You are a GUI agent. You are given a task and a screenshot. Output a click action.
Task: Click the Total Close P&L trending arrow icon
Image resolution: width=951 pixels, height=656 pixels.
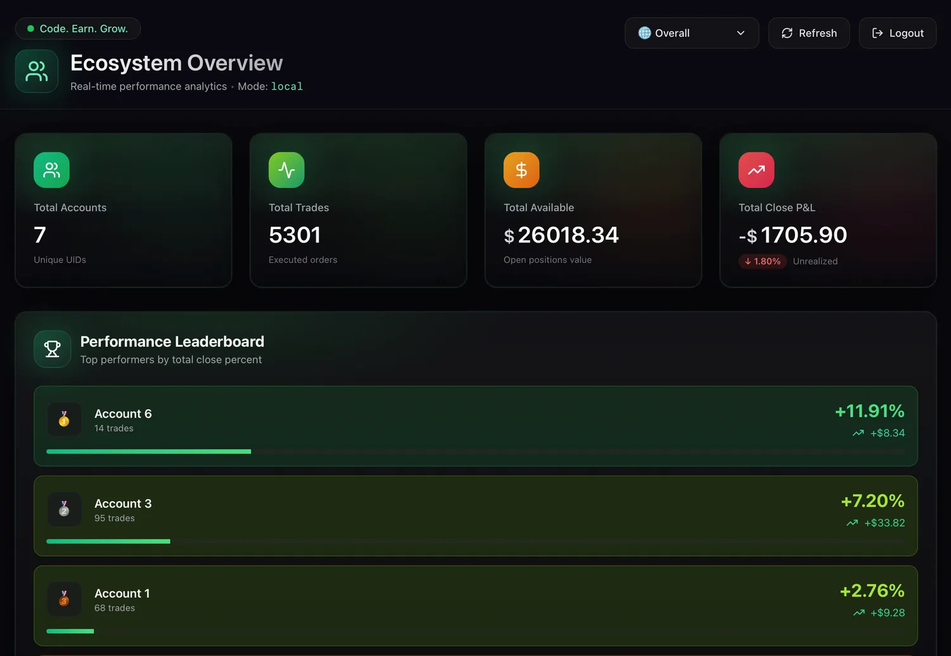point(756,169)
